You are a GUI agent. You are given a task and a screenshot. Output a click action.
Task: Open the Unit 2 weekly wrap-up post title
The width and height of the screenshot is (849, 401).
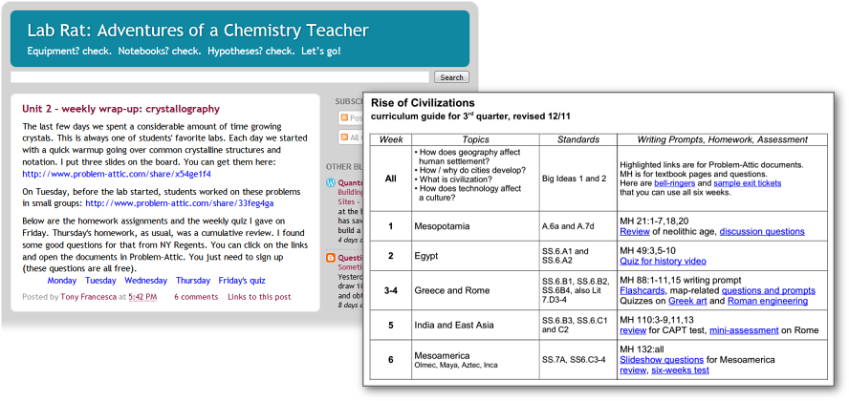(120, 109)
